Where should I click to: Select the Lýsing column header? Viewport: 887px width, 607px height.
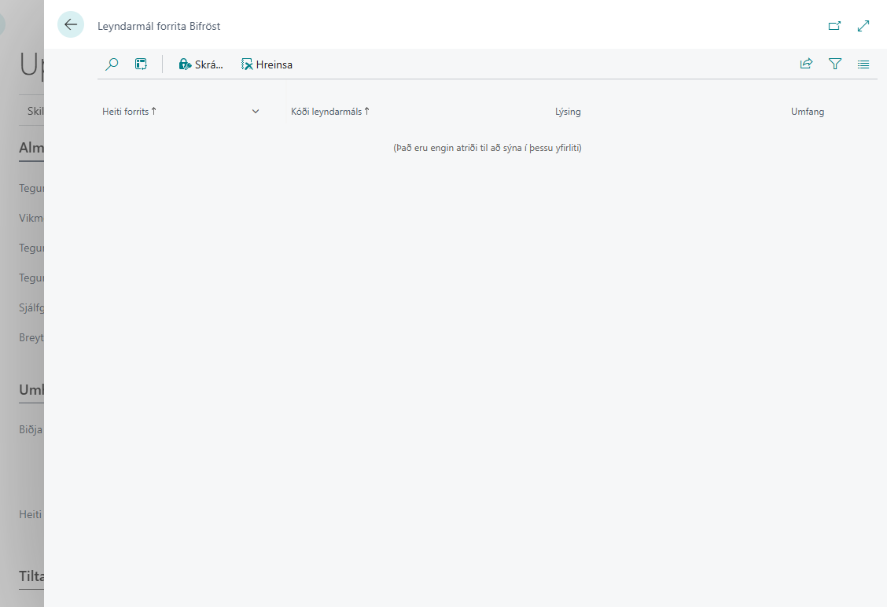coord(568,112)
